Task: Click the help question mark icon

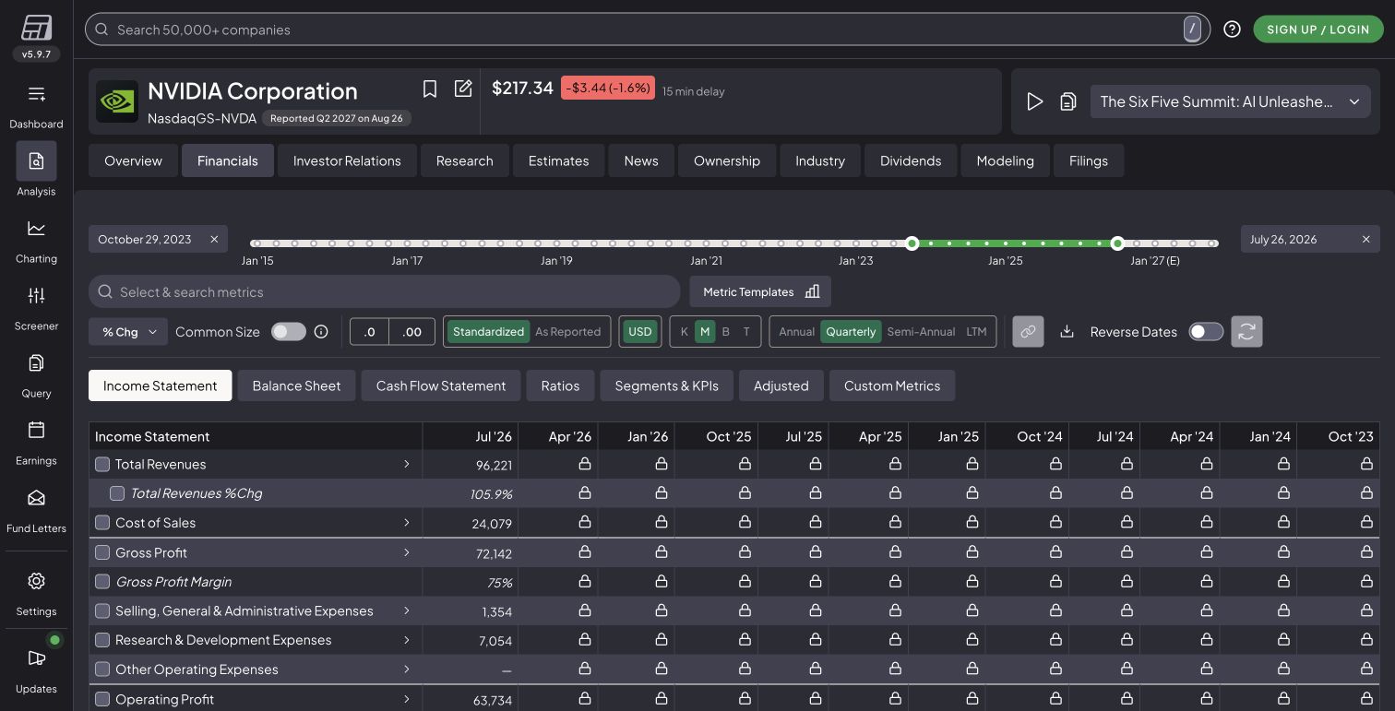Action: point(1232,30)
